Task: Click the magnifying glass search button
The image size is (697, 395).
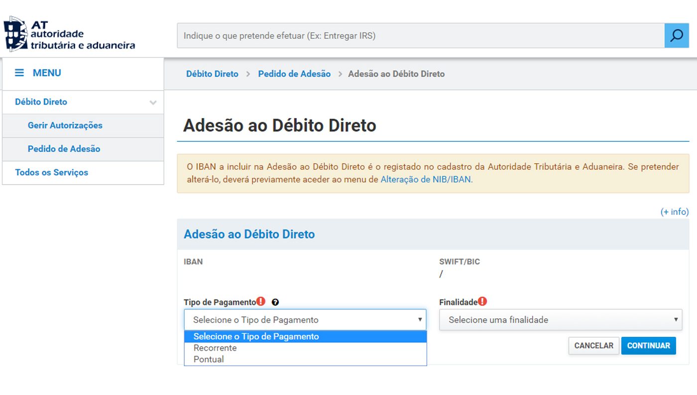Action: (x=677, y=35)
